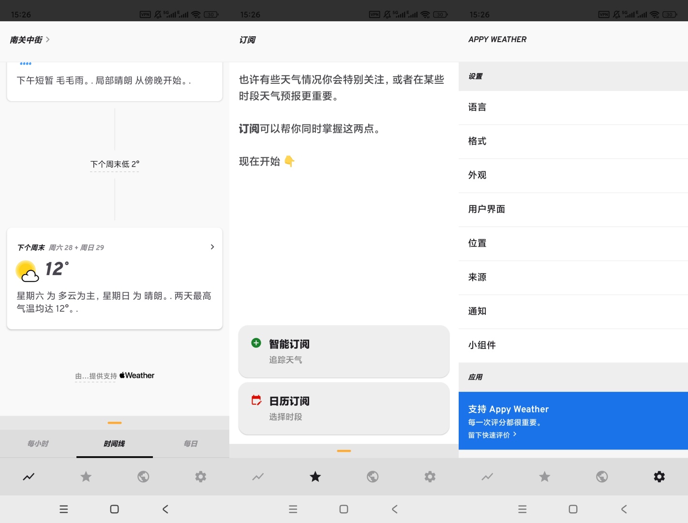Tap the green plus icon on 智能订阅

pos(256,343)
